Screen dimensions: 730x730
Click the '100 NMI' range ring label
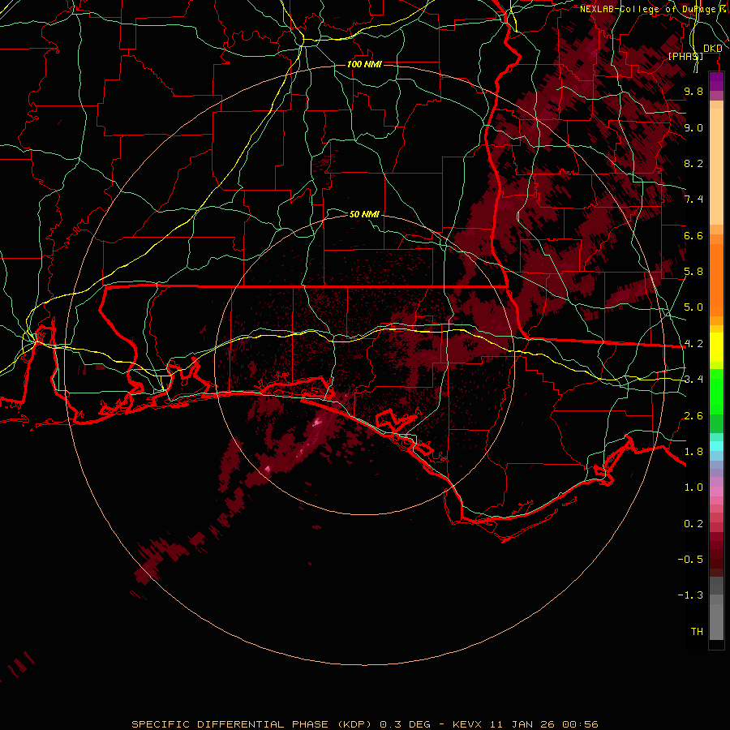[364, 64]
